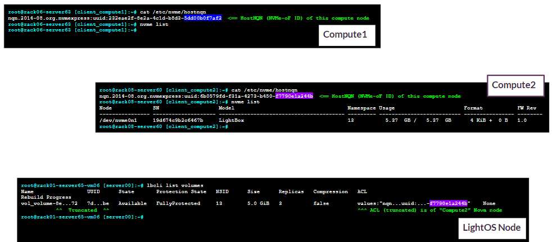
Task: Click the truncated UUID "7d...be"
Action: point(98,203)
